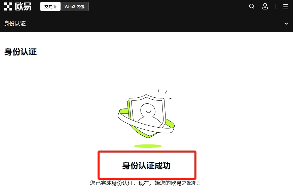Click the 您已完成身份认证 subtitle message
293x196 pixels.
click(145, 183)
